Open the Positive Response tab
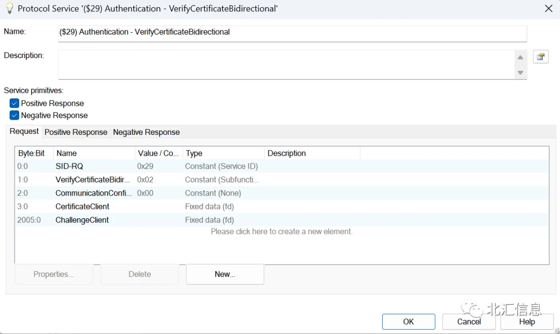Viewport: 560px width, 334px height. [x=76, y=132]
